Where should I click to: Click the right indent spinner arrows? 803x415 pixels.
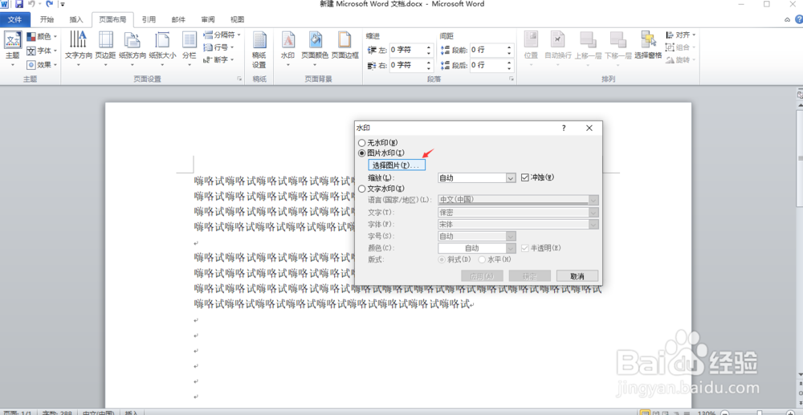[429, 66]
